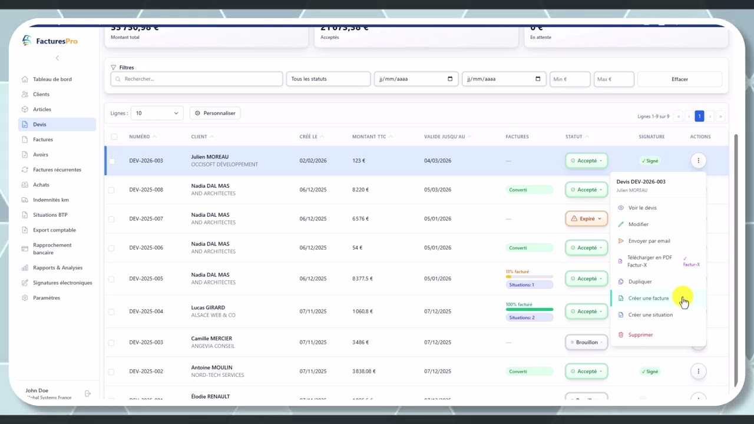Choose Voir le devis in menu
The width and height of the screenshot is (754, 424).
click(657, 208)
